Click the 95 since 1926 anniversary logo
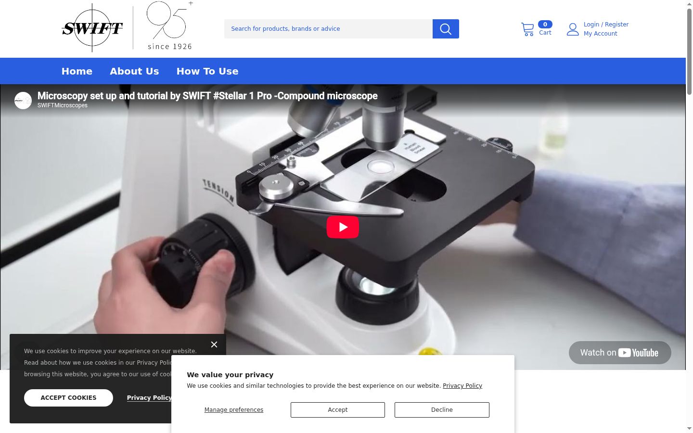 170,26
